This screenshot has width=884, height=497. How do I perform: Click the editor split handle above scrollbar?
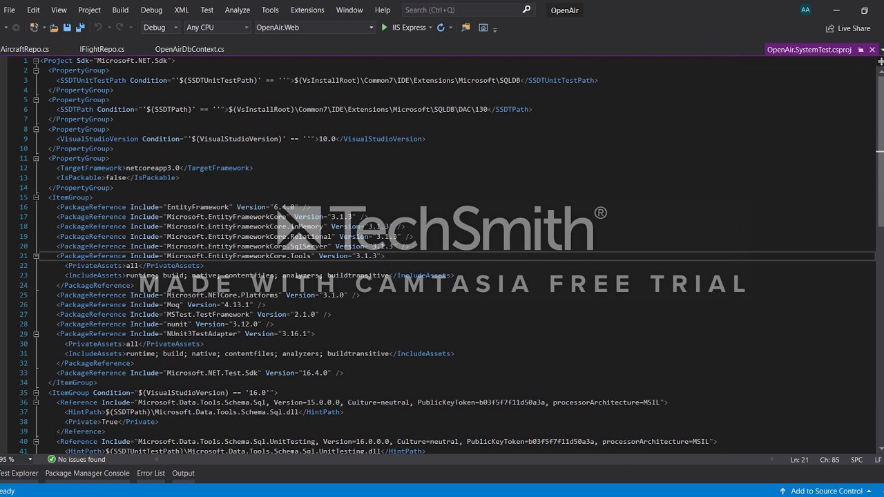pos(881,61)
